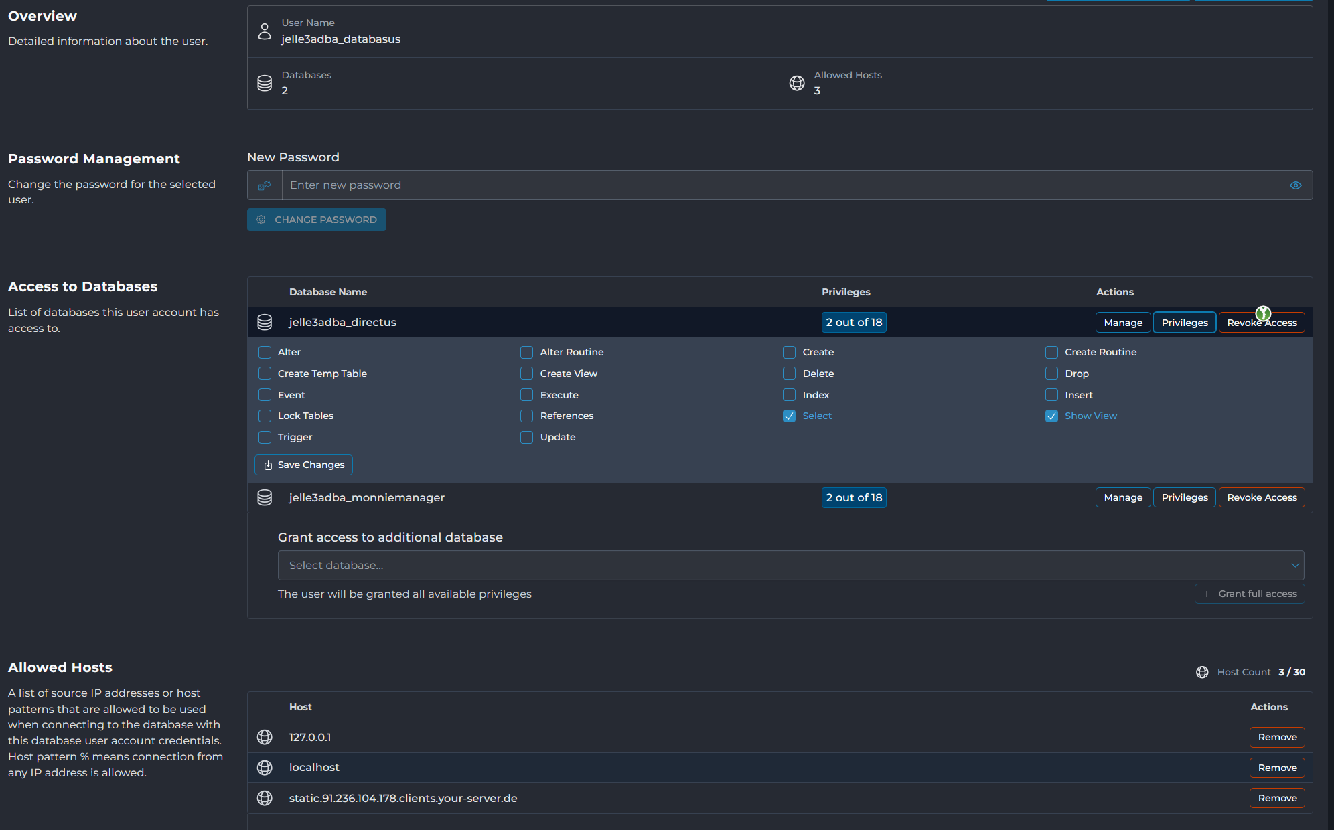Collapse Privileges for jelle3adba_directus
The image size is (1334, 830).
[x=1185, y=323]
